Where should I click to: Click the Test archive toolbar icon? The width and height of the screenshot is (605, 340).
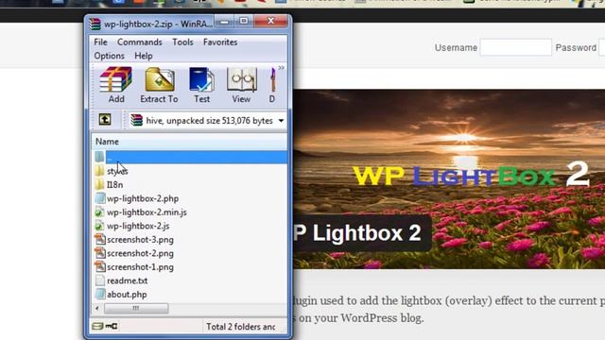pos(201,85)
